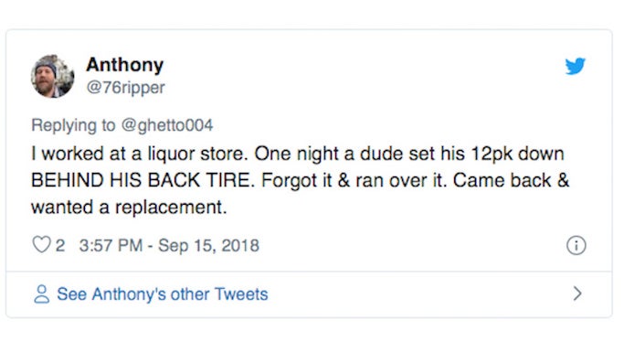Screen dimensions: 624x352
Task: Open Anthony's profile avatar photo
Action: coord(52,76)
